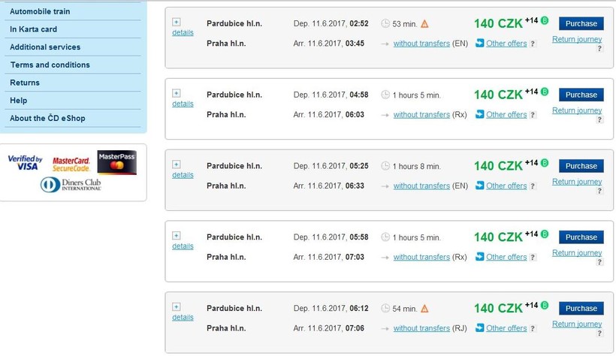The height and width of the screenshot is (356, 616).
Task: Click warning triangle icon on 54 min. connection
Action: [x=424, y=309]
